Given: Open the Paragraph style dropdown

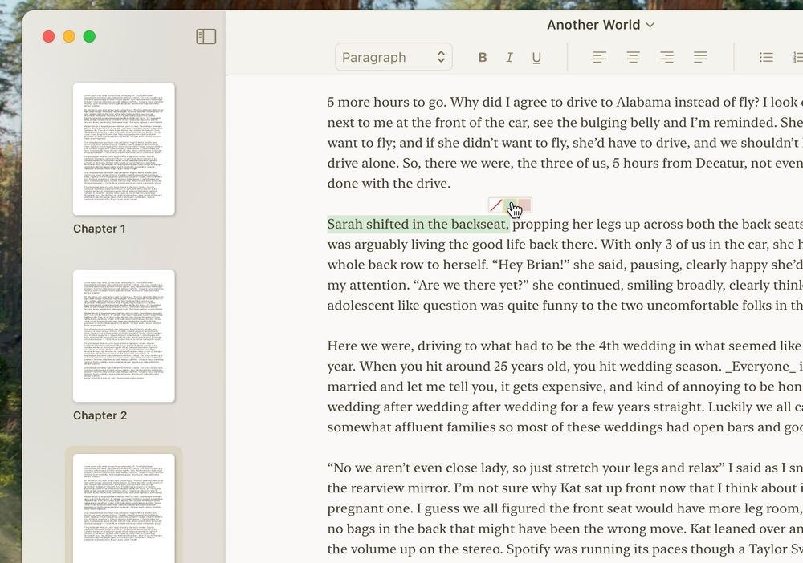Looking at the screenshot, I should [393, 57].
